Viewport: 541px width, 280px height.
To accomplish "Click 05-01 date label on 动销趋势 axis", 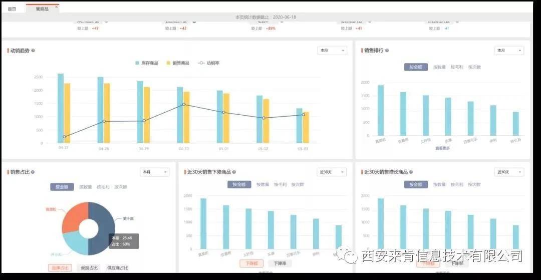I will 223,149.
